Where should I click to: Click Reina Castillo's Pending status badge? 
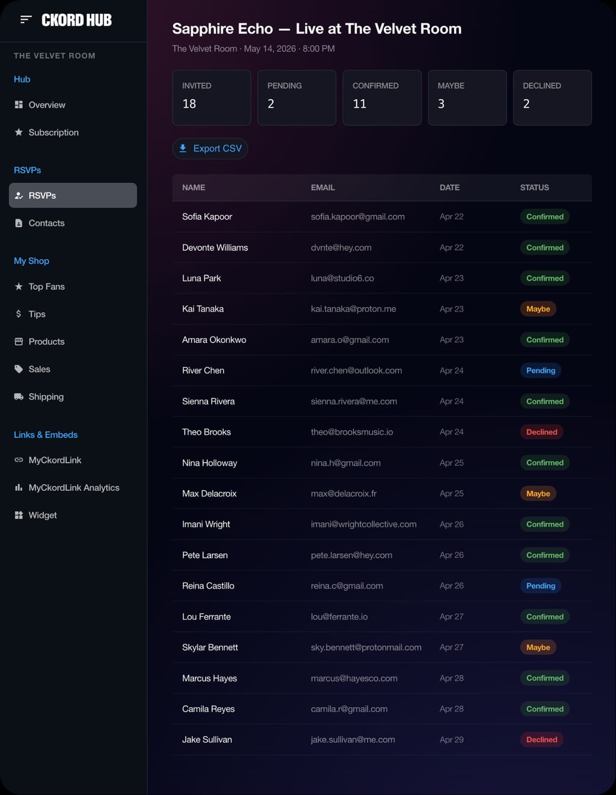541,586
